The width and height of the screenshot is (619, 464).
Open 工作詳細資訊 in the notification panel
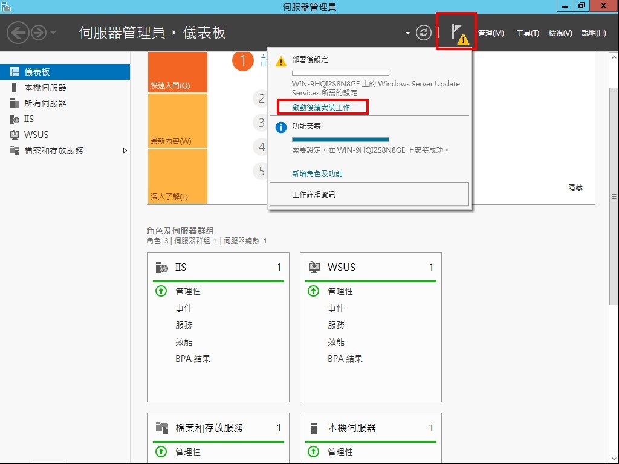pos(369,194)
